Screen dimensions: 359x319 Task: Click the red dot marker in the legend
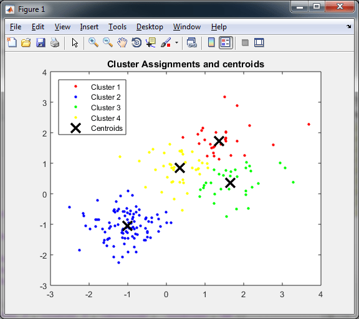click(76, 87)
